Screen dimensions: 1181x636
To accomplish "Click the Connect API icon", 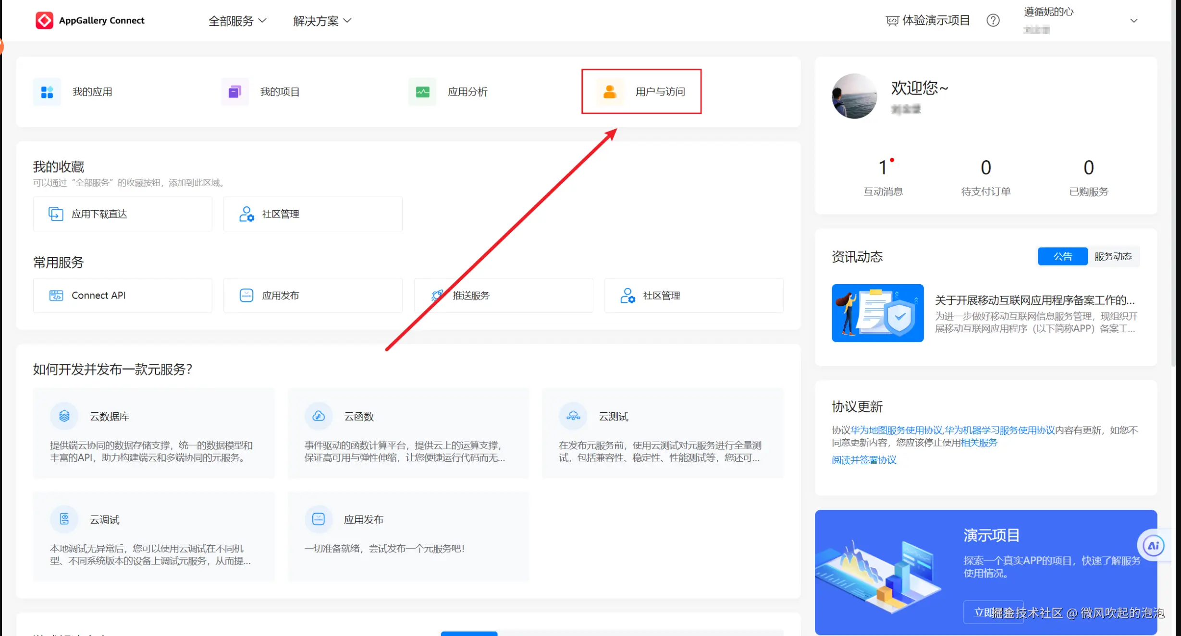I will click(56, 296).
